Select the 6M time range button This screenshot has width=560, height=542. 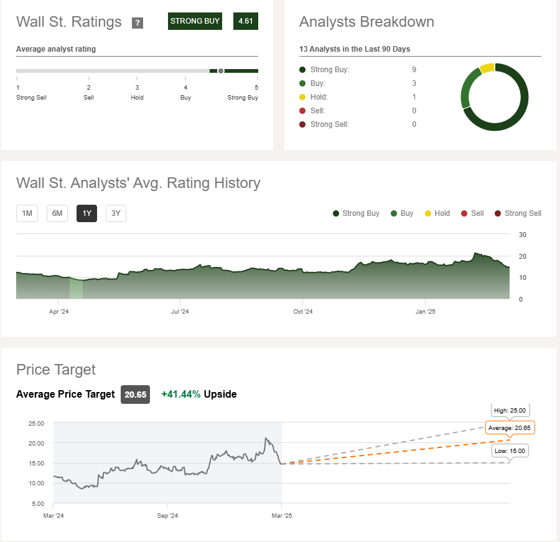[x=57, y=213]
